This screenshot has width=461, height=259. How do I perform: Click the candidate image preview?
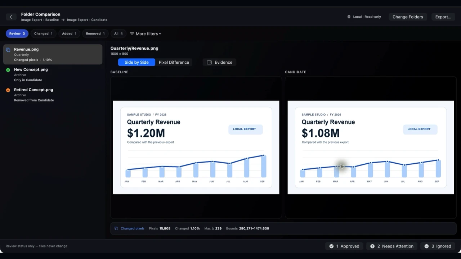click(x=371, y=147)
